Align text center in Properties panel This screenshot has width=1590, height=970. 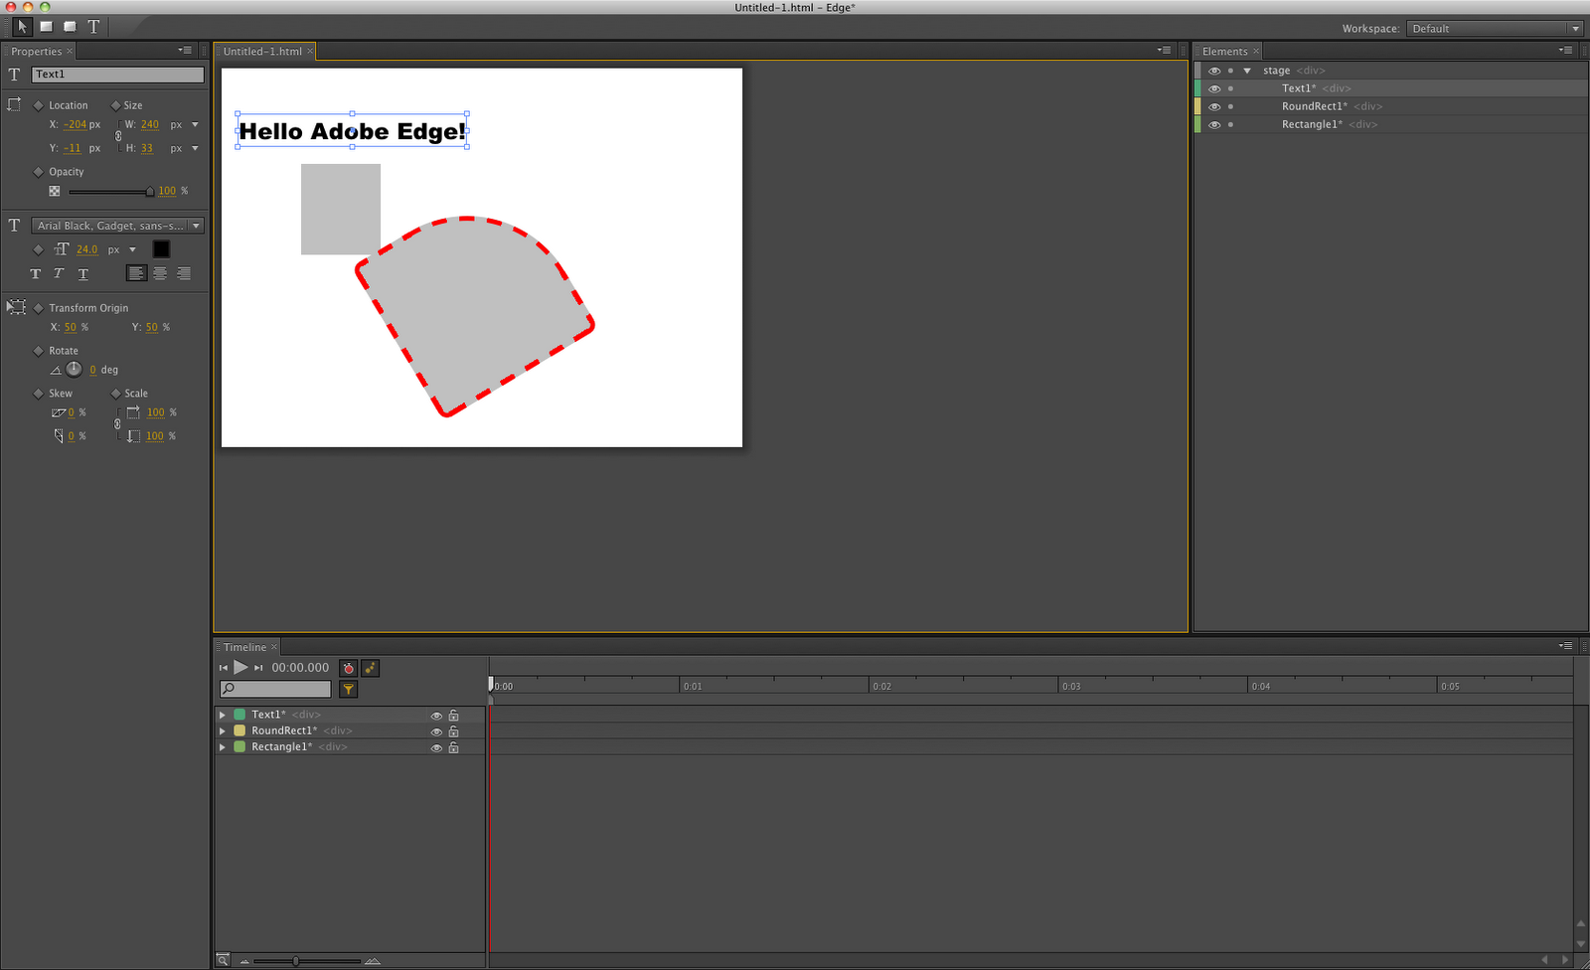point(160,273)
